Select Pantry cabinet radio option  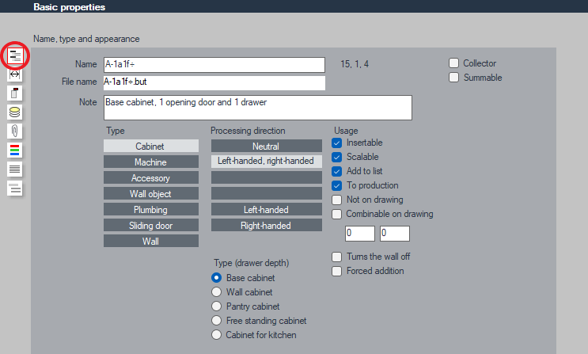tap(216, 306)
